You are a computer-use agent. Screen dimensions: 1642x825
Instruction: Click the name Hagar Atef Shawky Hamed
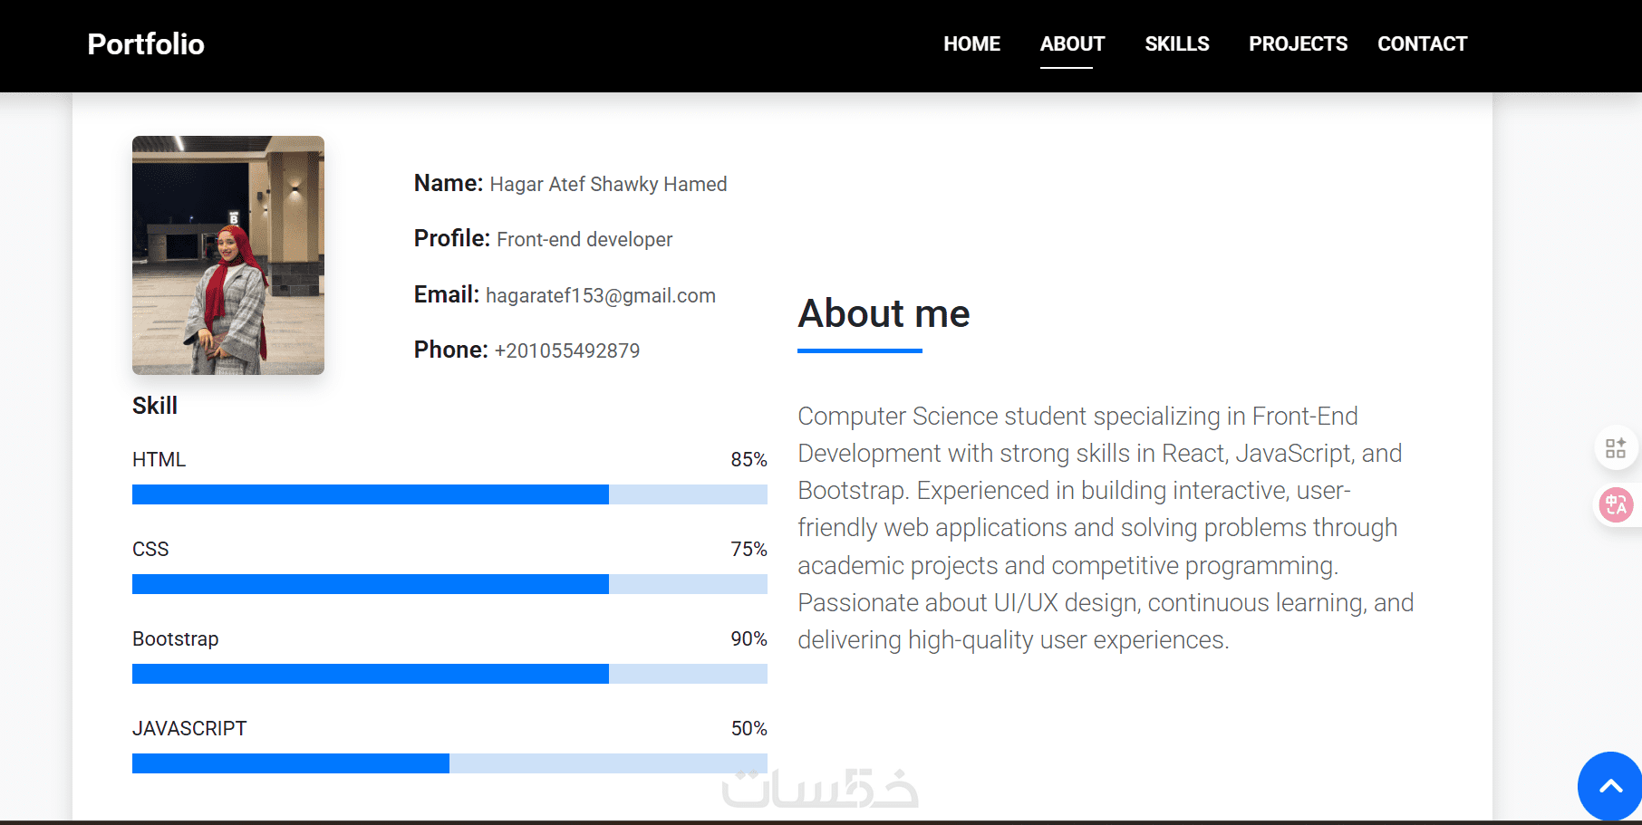608,185
